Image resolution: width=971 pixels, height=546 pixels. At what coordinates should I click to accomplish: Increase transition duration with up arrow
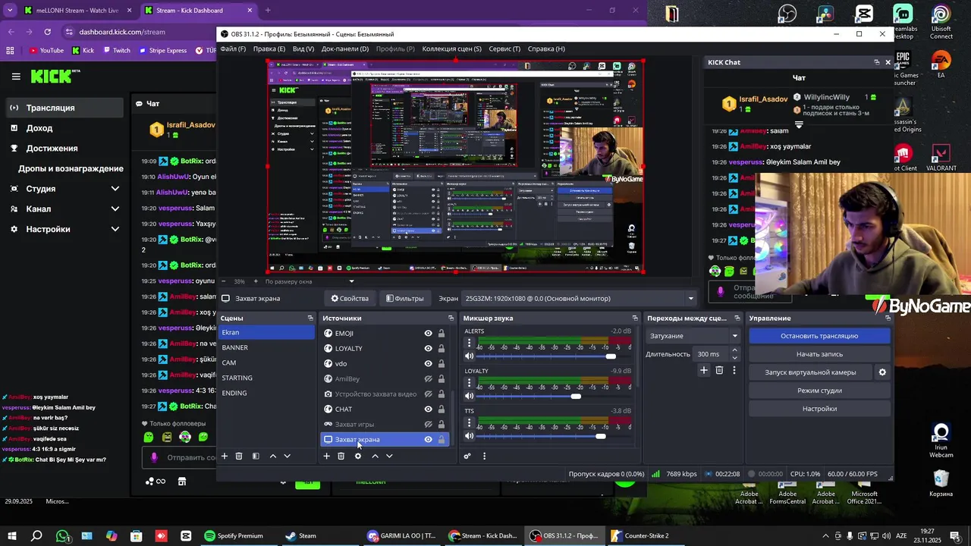[734, 350]
